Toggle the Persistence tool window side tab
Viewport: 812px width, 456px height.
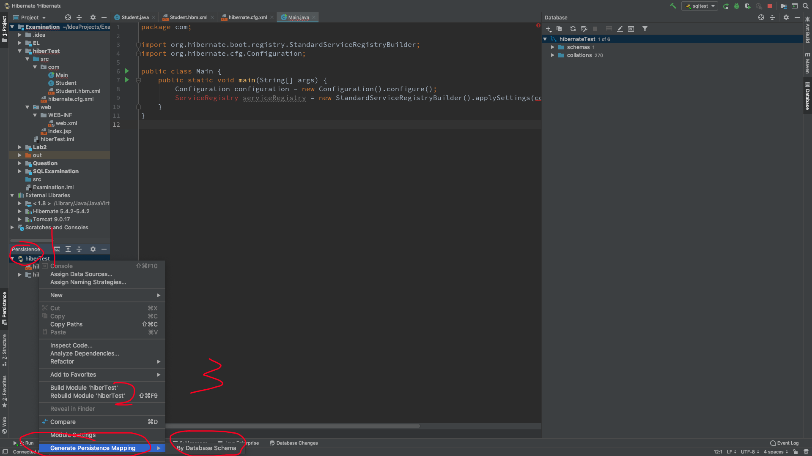tap(4, 307)
